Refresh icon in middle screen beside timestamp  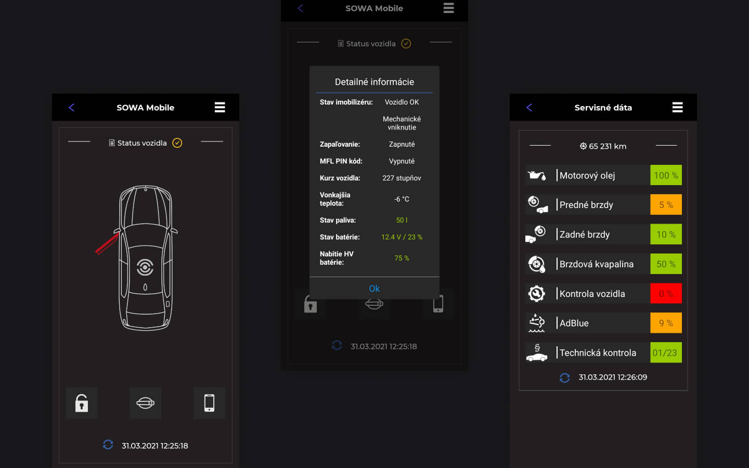tap(337, 346)
